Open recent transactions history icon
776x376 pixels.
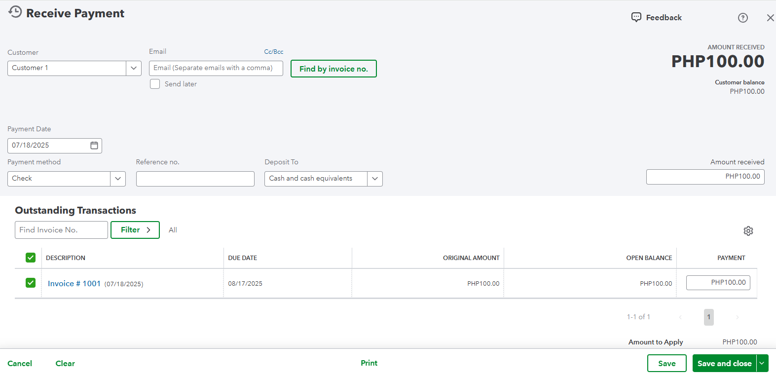15,12
